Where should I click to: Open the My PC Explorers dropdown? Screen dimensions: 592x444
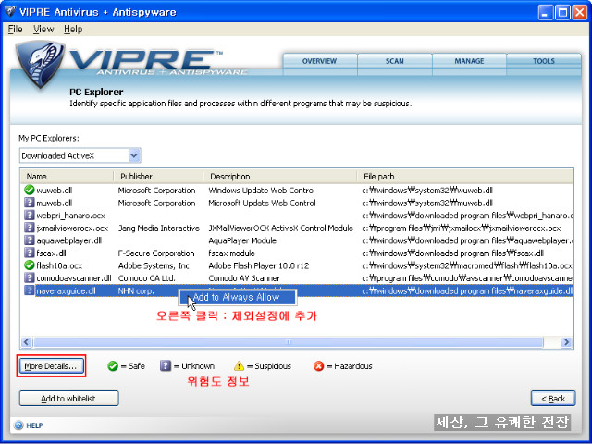(134, 155)
